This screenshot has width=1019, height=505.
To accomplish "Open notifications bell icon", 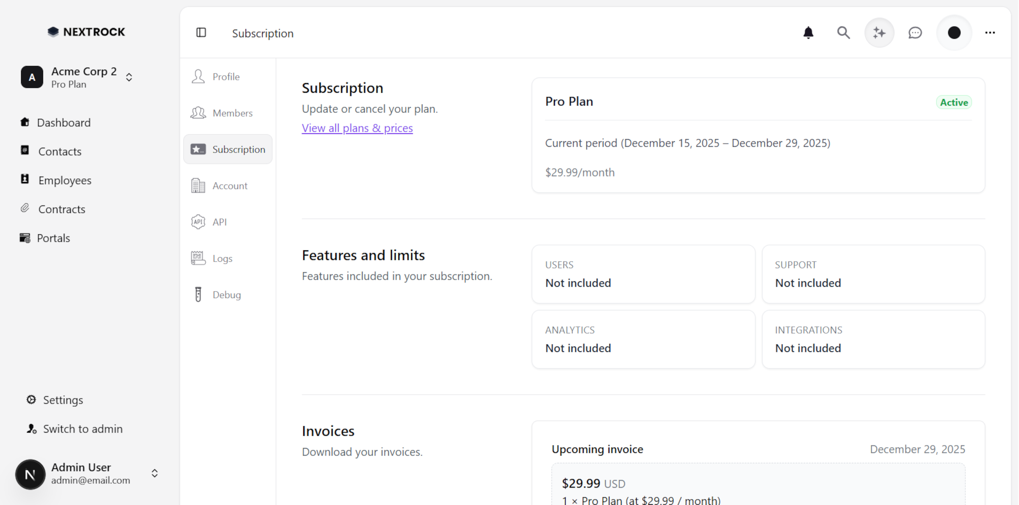I will [808, 33].
